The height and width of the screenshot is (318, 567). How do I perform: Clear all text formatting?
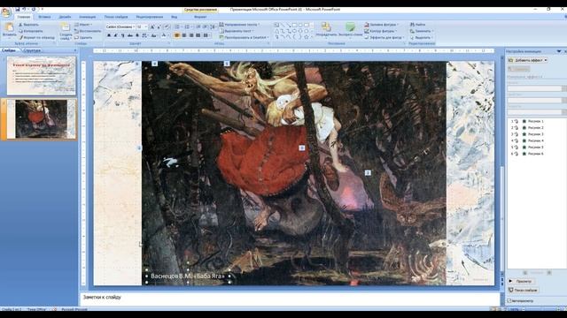pos(167,27)
